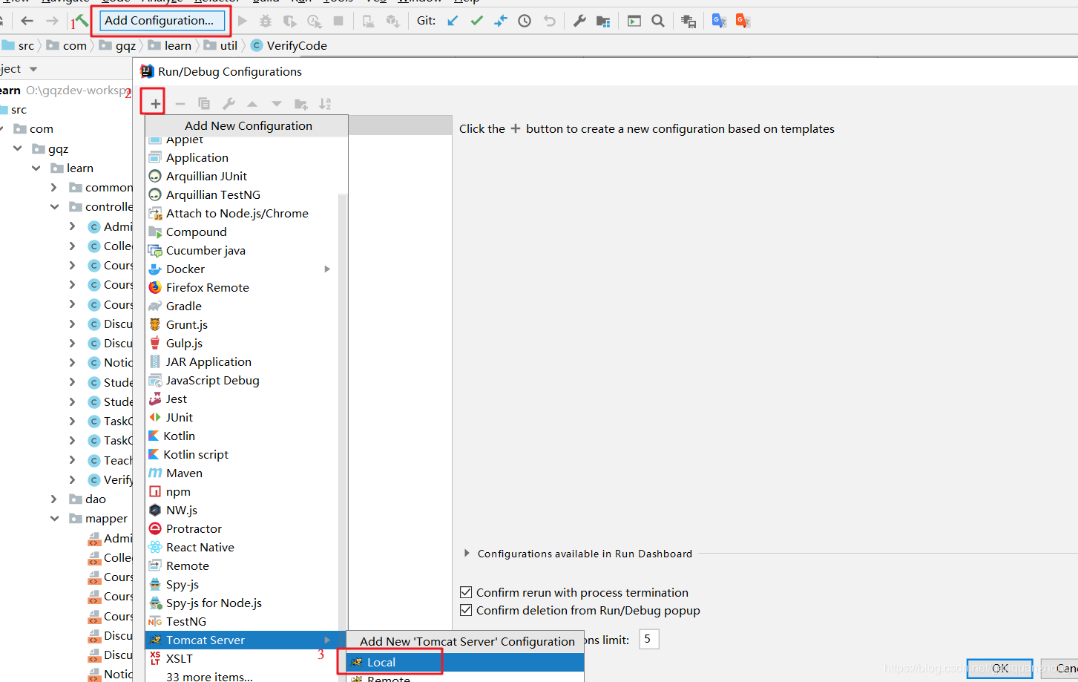Click the move into new folder icon
Image resolution: width=1078 pixels, height=682 pixels.
(300, 104)
